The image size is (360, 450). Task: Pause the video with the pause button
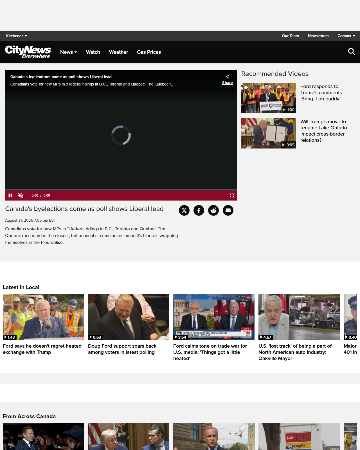click(10, 195)
